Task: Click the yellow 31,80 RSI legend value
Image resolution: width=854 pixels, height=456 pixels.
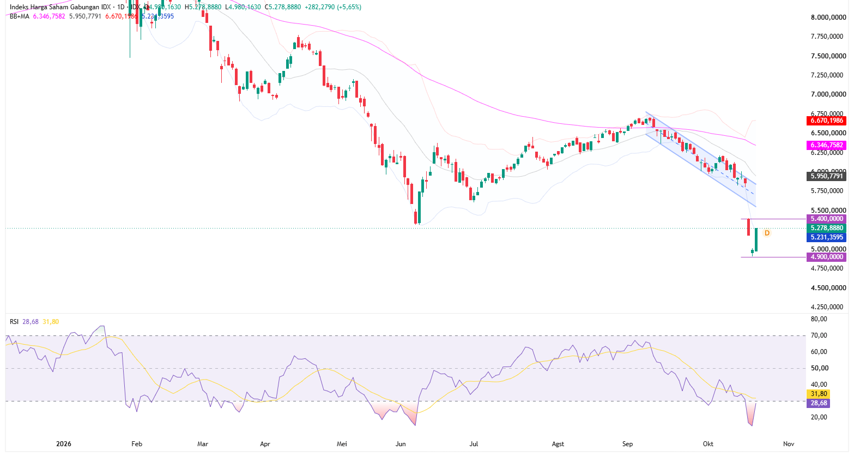Action: click(x=51, y=322)
